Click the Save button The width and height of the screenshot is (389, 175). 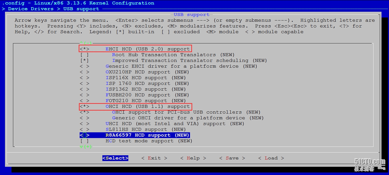(x=232, y=158)
